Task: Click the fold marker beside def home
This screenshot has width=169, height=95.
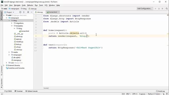Action: pyautogui.click(x=42, y=30)
